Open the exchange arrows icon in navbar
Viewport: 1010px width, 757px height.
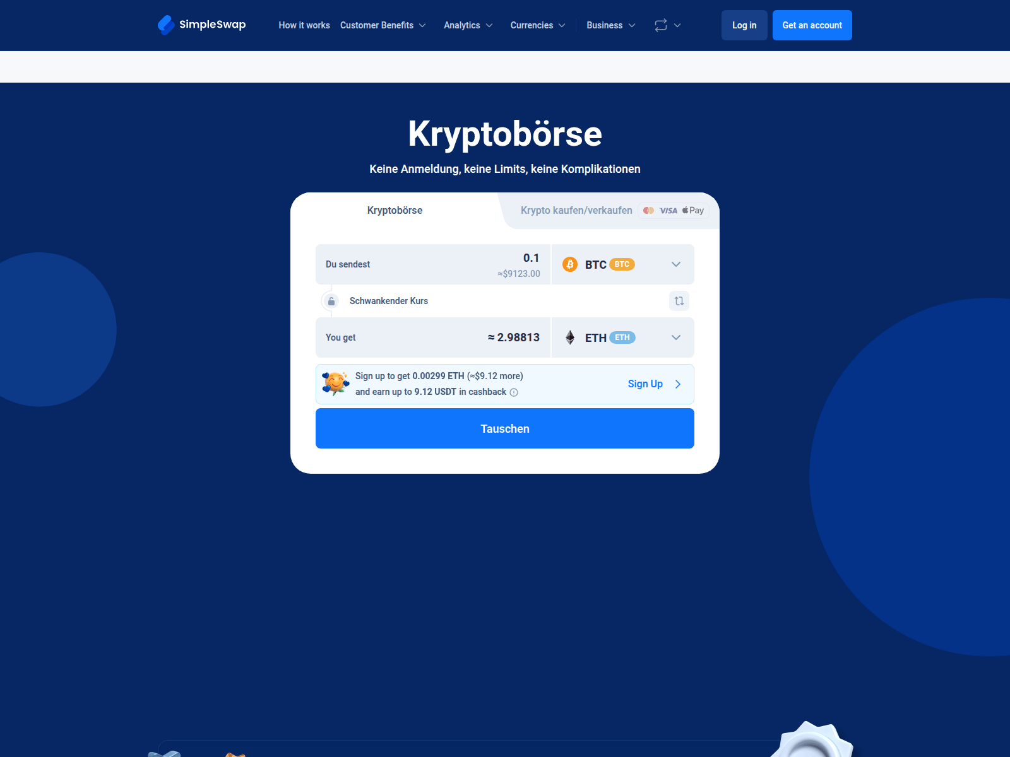661,25
